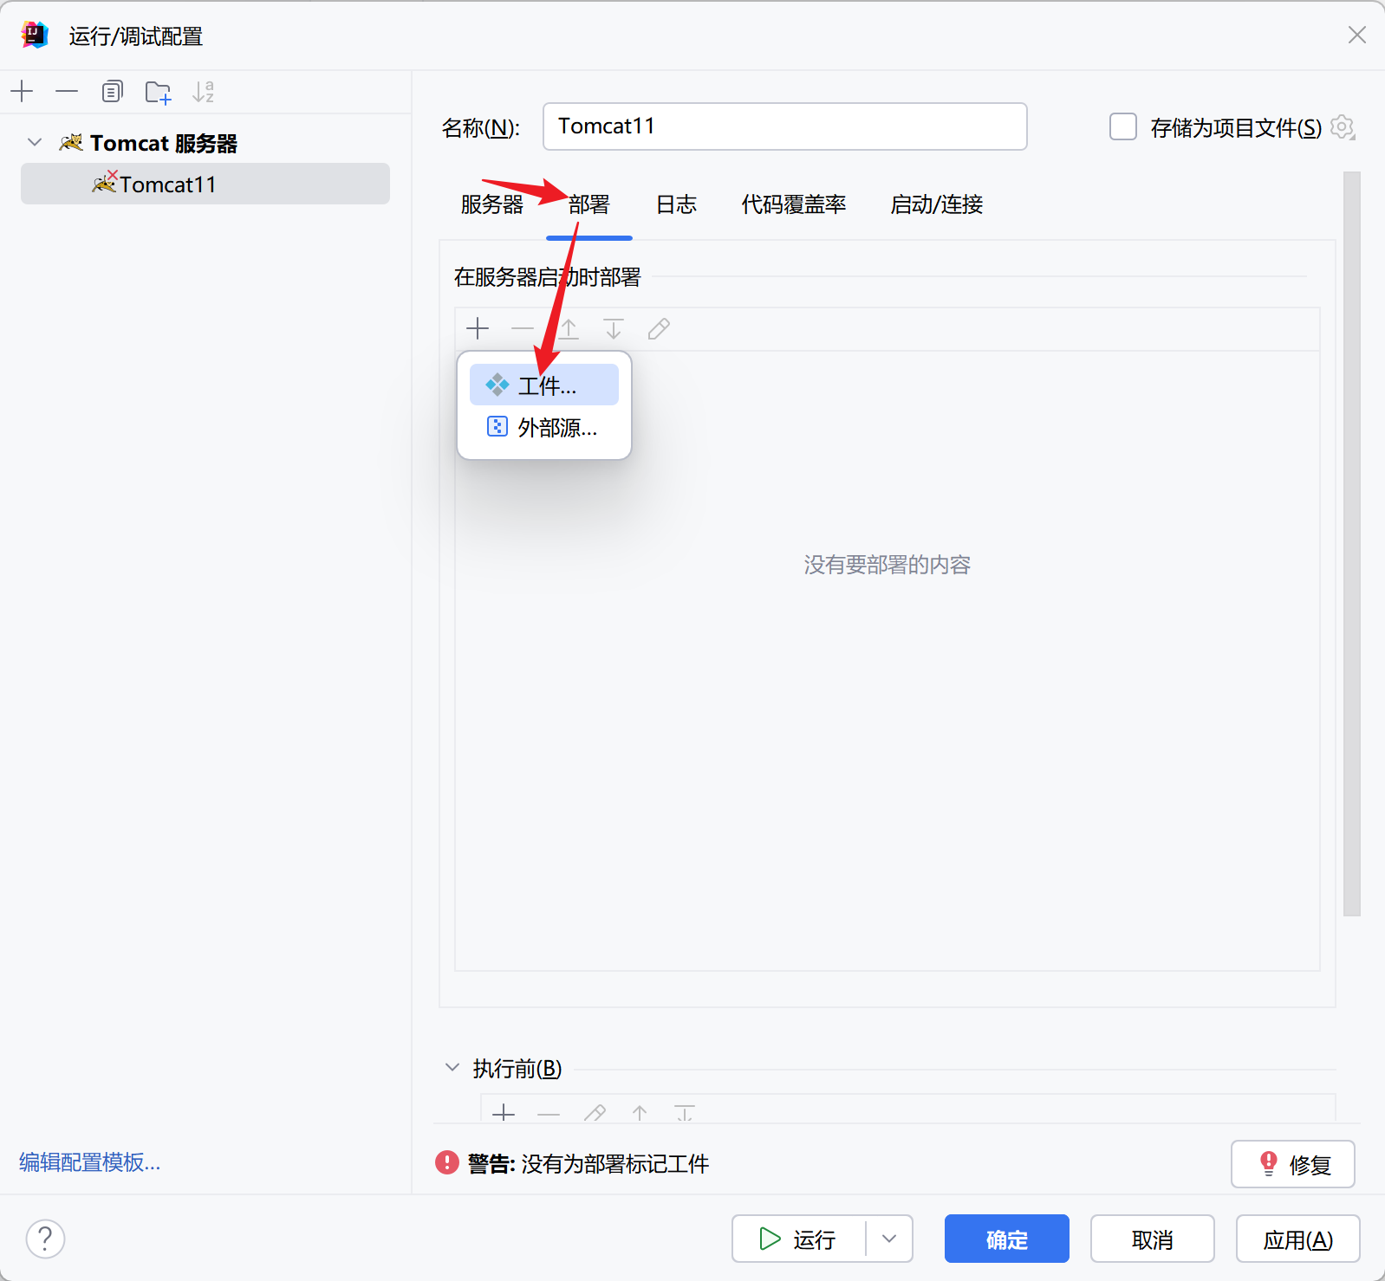Viewport: 1385px width, 1281px height.
Task: Click the 取消 button
Action: pyautogui.click(x=1153, y=1239)
